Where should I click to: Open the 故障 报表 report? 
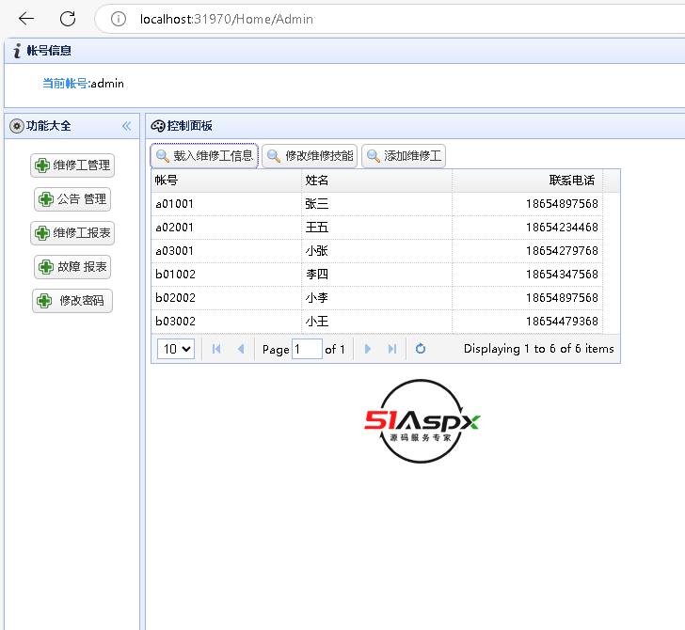(73, 267)
